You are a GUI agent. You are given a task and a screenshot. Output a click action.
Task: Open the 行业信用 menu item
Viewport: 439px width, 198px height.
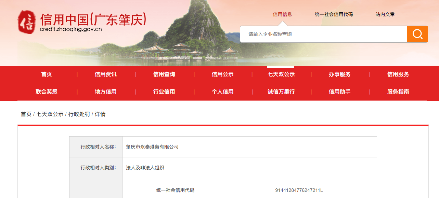point(164,92)
